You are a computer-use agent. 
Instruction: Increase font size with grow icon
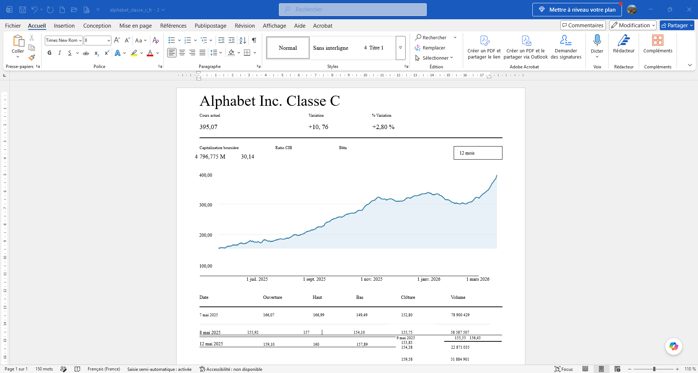pos(117,40)
